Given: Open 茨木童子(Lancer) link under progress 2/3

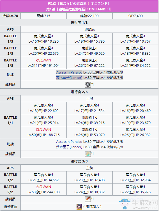Looking at the screenshot, I should (69, 147).
